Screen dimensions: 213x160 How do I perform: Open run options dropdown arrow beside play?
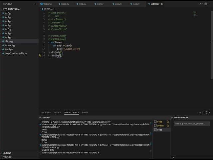202,4
